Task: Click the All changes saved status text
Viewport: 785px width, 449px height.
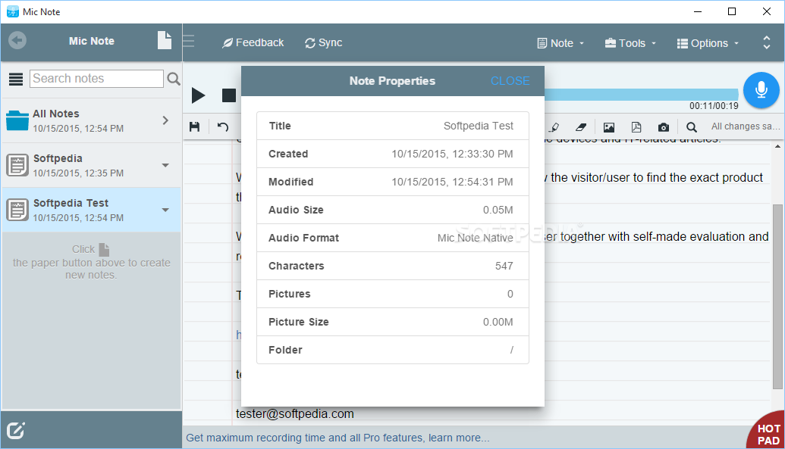Action: click(x=746, y=126)
